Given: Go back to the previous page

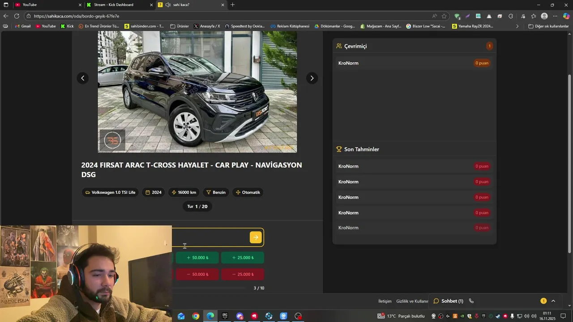Looking at the screenshot, I should 6,16.
